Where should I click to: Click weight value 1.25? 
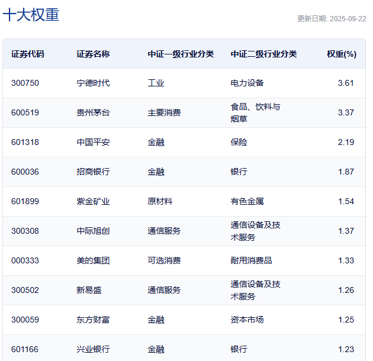(346, 320)
